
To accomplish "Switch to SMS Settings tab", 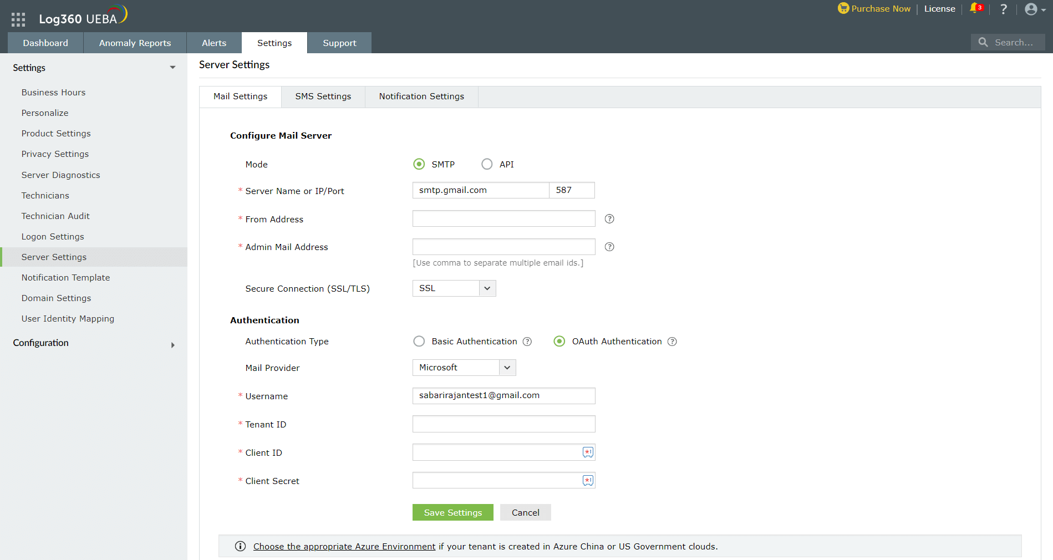I will [x=323, y=96].
